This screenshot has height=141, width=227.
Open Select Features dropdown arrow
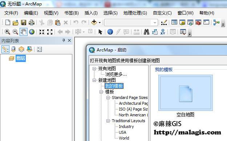84,32
